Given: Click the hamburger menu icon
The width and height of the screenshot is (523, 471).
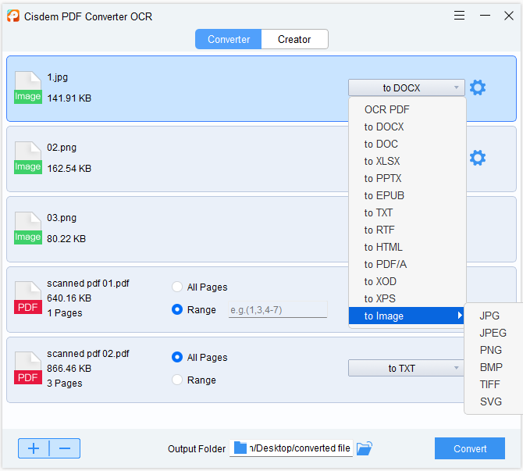Looking at the screenshot, I should tap(459, 16).
